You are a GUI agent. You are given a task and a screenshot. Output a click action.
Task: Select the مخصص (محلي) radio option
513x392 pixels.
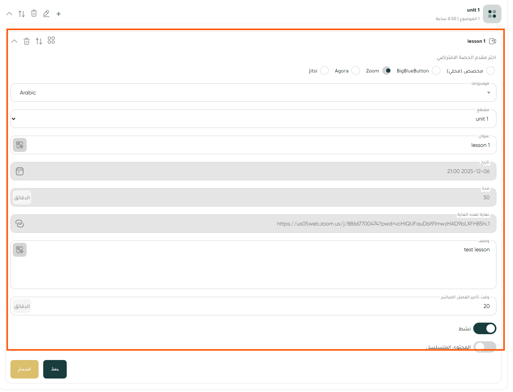pyautogui.click(x=491, y=71)
